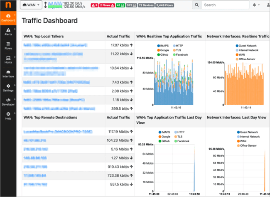Click the green 41 hosts badge

(120, 5)
